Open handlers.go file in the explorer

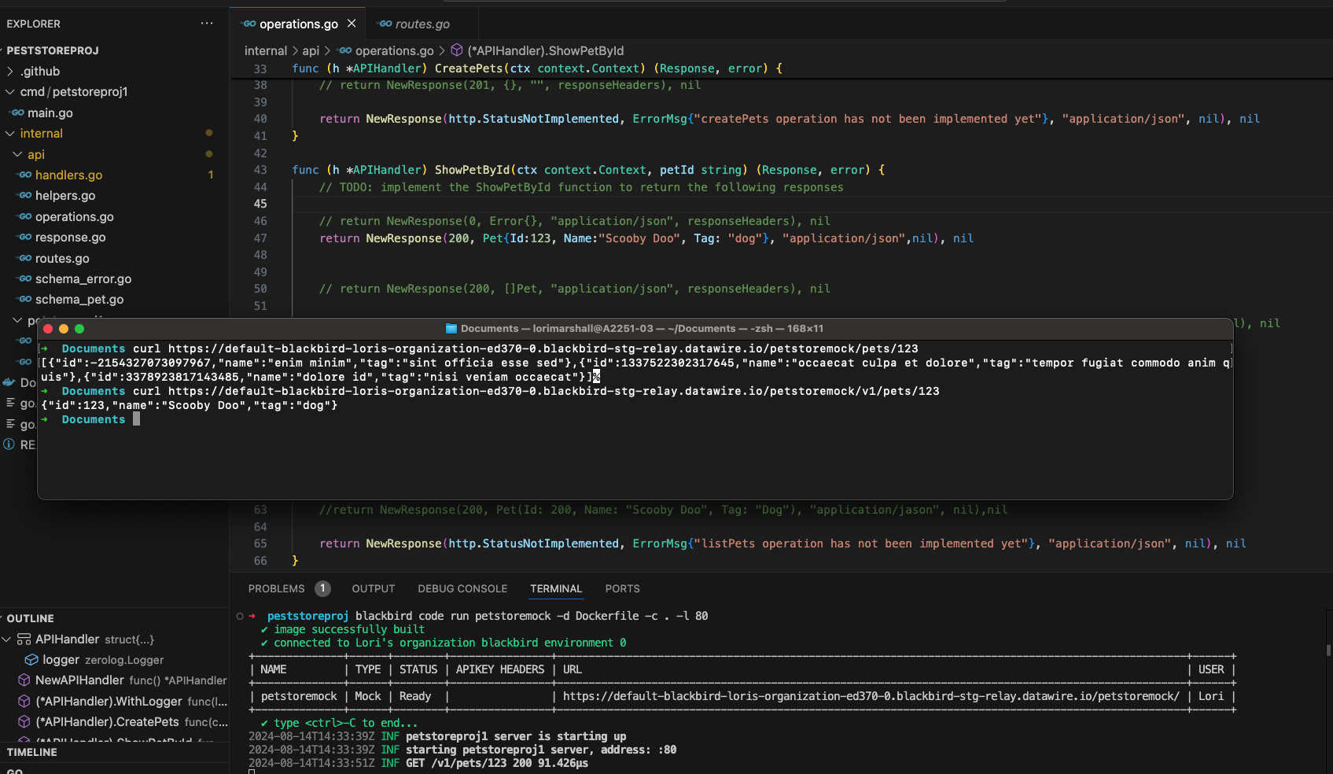click(68, 175)
